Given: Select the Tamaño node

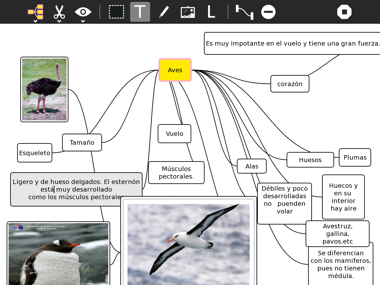Looking at the screenshot, I should tap(82, 142).
